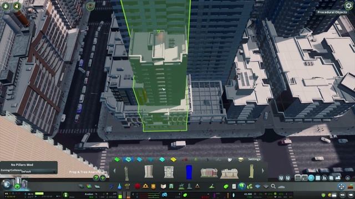Viewport: 355px width, 199px height.
Task: Open the Police badge menu
Action: 153,186
